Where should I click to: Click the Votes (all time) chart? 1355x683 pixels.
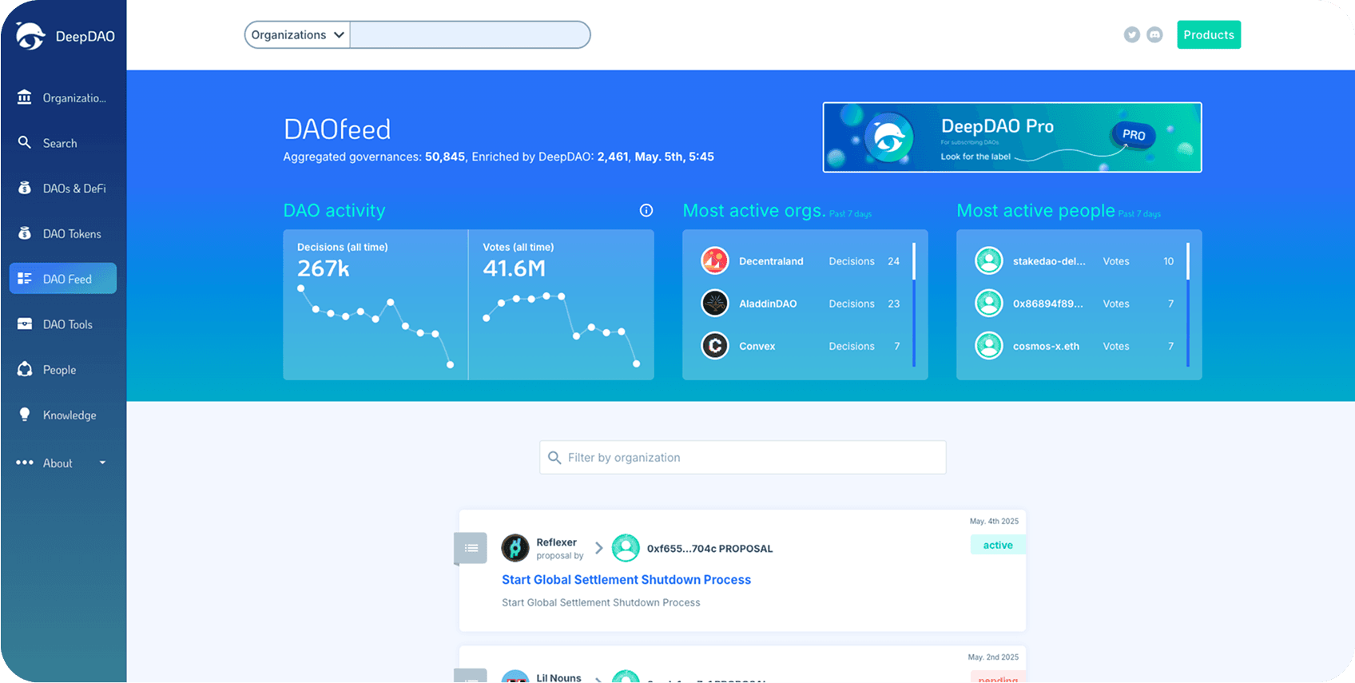pyautogui.click(x=562, y=329)
